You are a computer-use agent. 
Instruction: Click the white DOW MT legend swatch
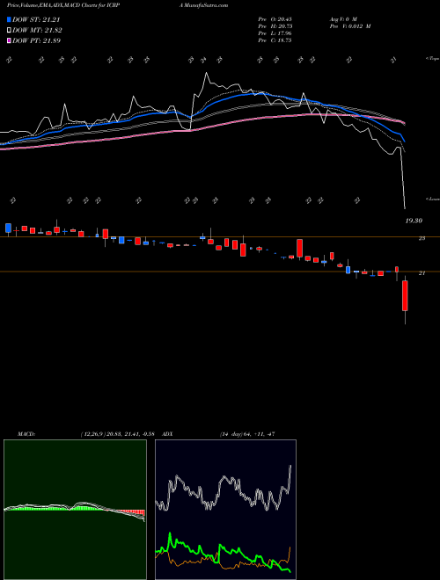click(9, 31)
